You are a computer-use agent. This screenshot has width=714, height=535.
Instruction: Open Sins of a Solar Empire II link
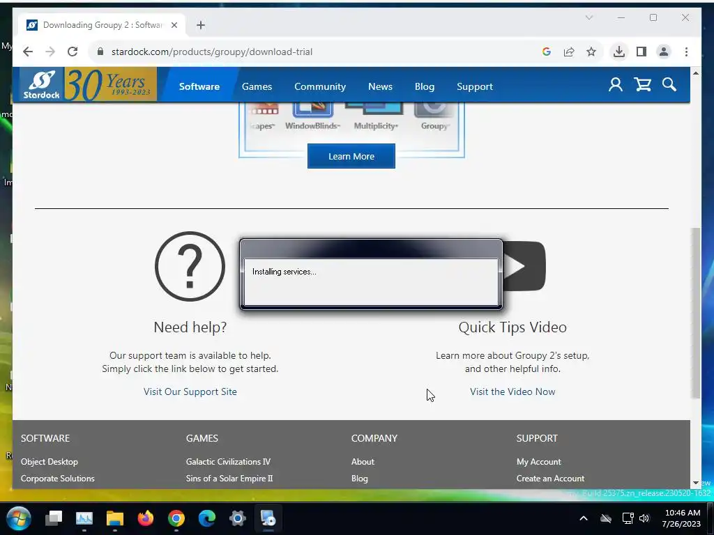tap(229, 479)
